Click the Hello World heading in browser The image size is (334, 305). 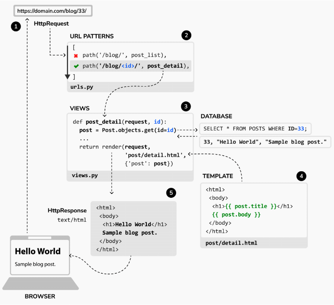click(x=38, y=251)
